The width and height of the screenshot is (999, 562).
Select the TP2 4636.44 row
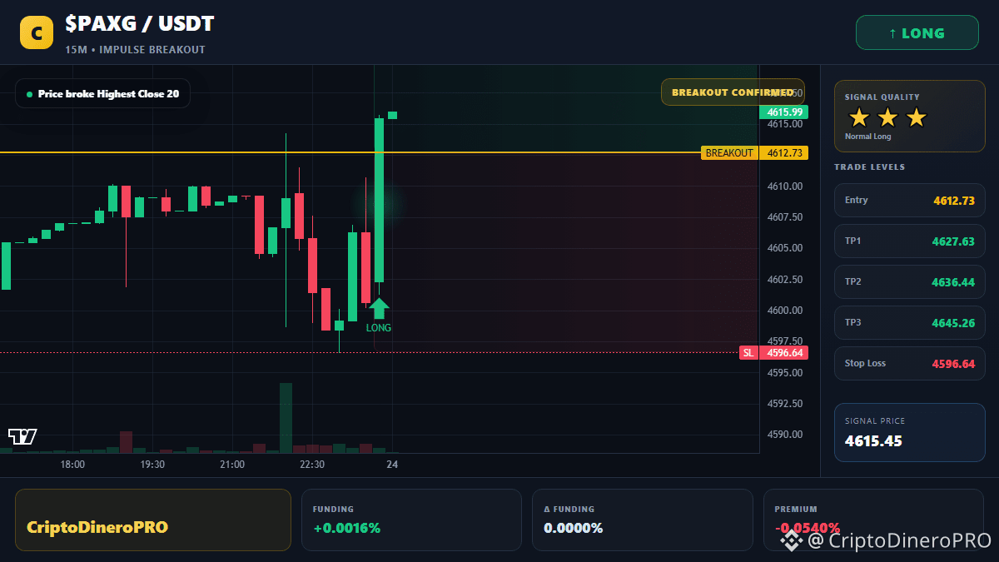pos(909,281)
